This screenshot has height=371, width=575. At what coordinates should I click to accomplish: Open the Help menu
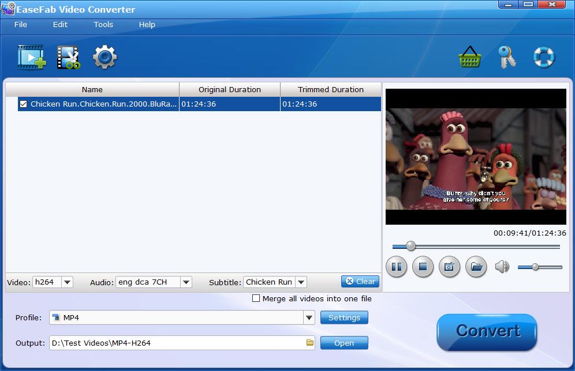[147, 25]
